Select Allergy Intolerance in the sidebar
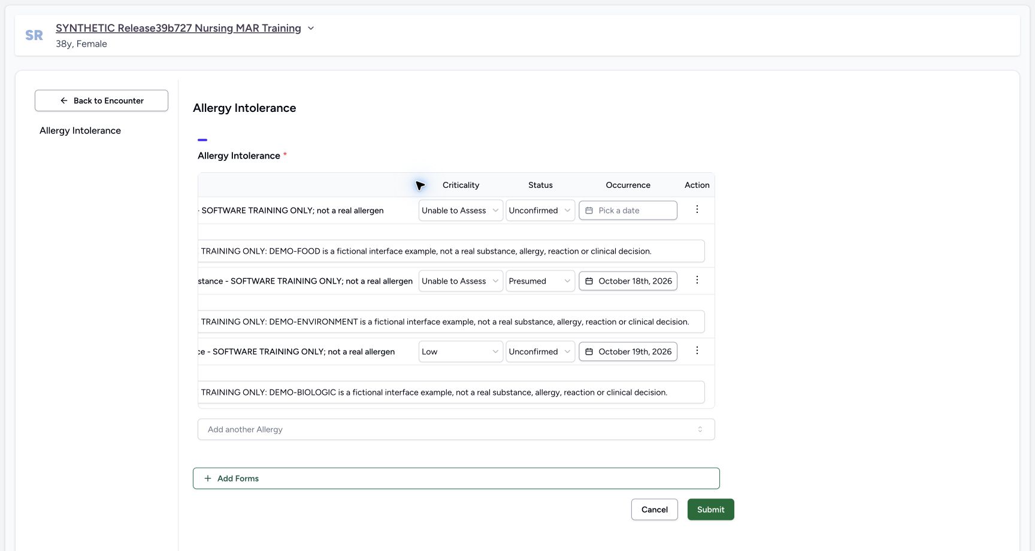 [x=80, y=130]
